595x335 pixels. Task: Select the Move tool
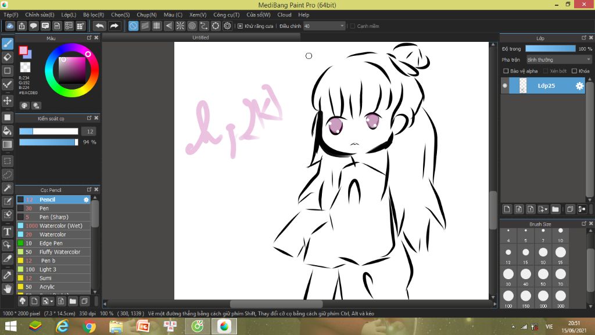tap(7, 101)
